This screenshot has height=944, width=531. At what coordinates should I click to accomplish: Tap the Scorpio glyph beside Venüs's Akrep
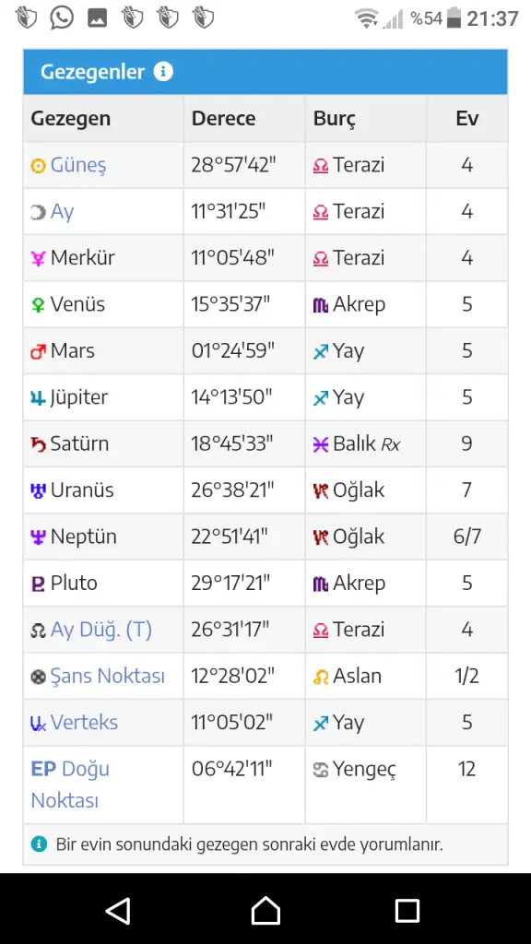(x=321, y=305)
